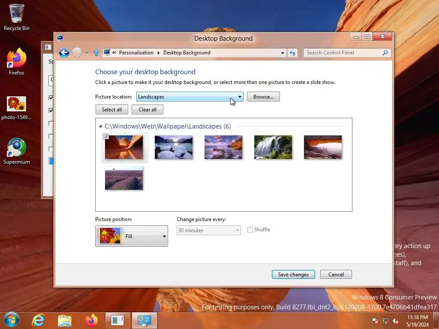Screen dimensions: 439x329
Task: Close the Desktop Background window
Action: [383, 37]
